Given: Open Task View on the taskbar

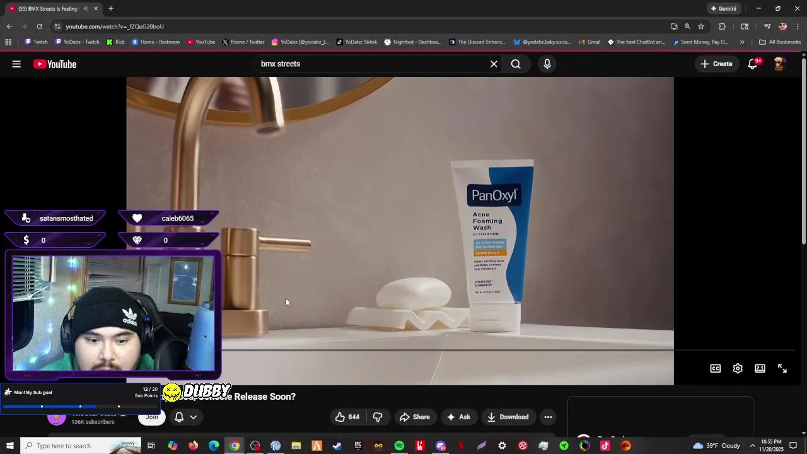Looking at the screenshot, I should tap(151, 446).
